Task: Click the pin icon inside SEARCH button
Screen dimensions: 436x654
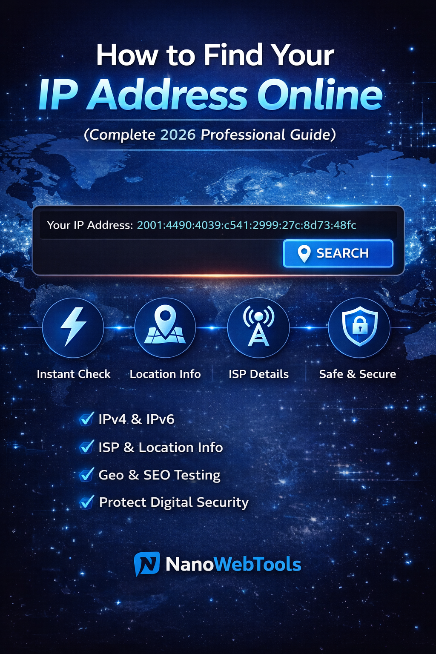Action: tap(304, 254)
